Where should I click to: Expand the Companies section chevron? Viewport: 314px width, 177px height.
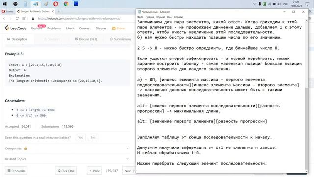click(x=128, y=148)
